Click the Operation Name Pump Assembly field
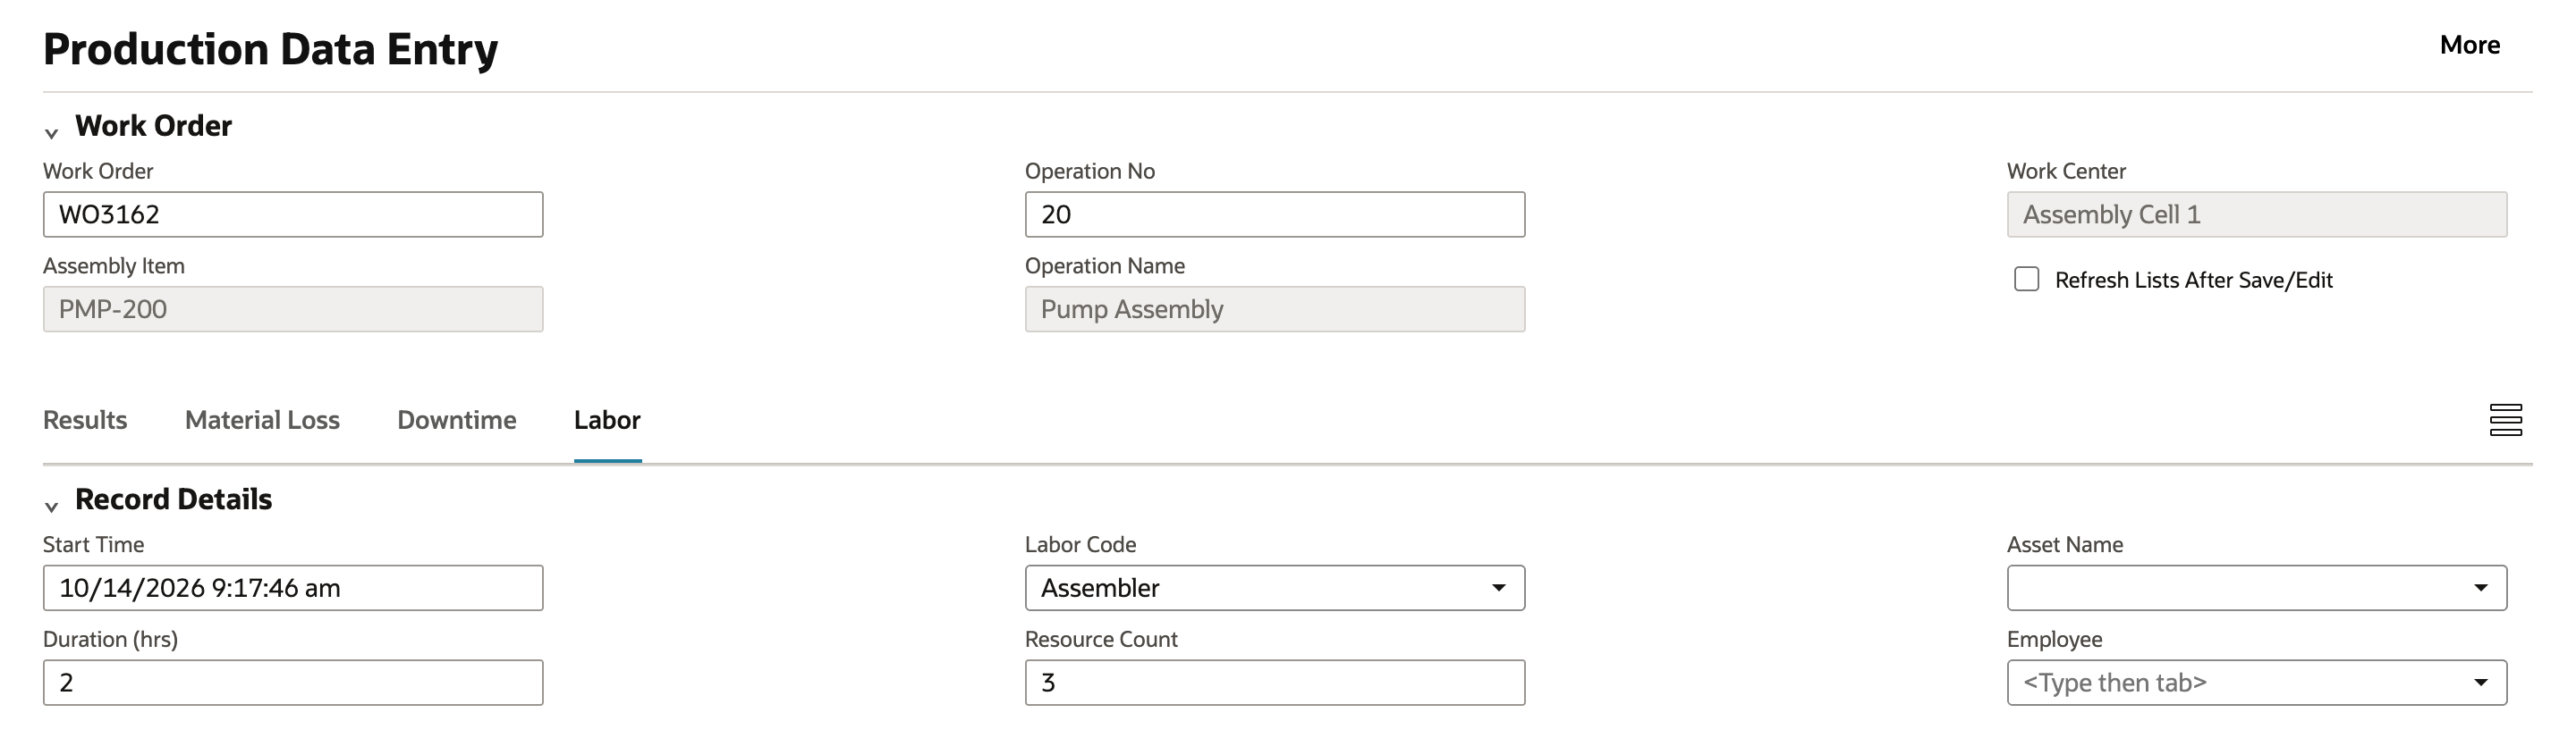Screen dimensions: 2576x738 [x=1275, y=309]
